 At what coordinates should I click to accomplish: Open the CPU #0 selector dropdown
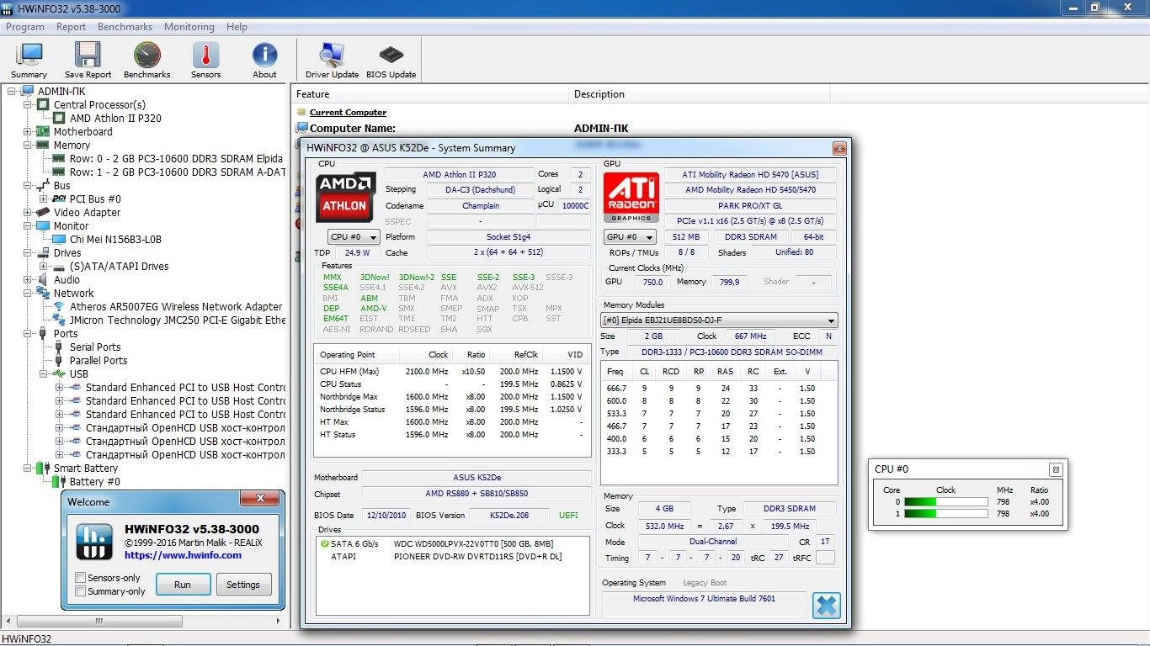(x=354, y=237)
